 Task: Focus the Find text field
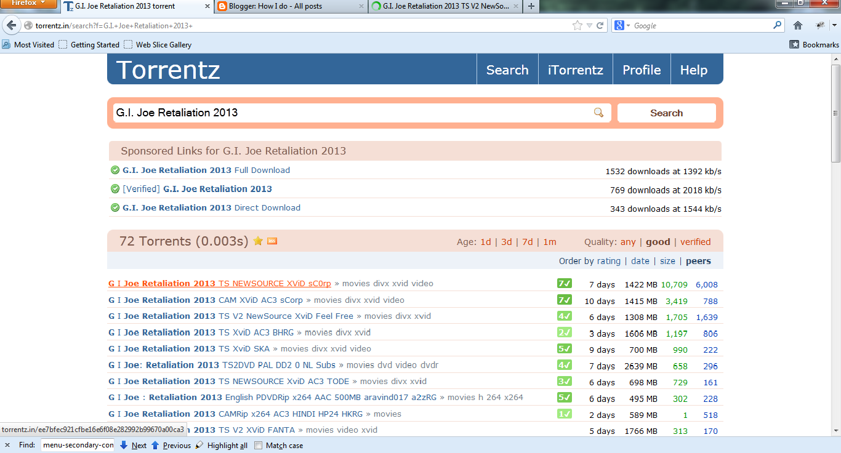click(78, 445)
